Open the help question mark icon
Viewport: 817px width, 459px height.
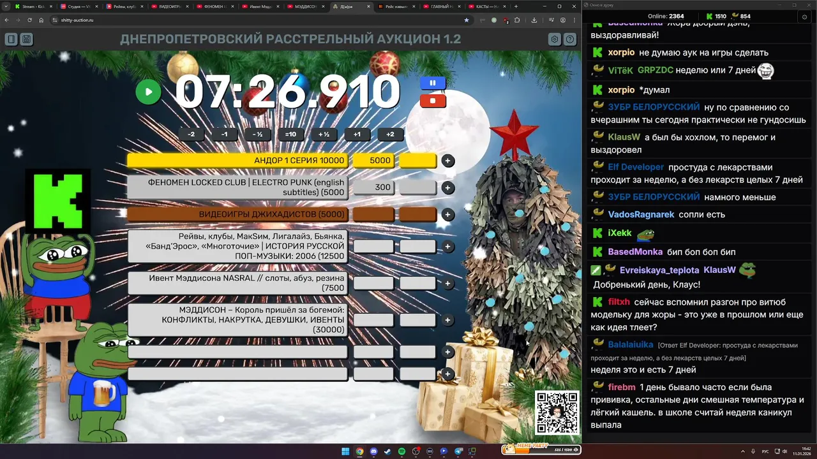(570, 40)
